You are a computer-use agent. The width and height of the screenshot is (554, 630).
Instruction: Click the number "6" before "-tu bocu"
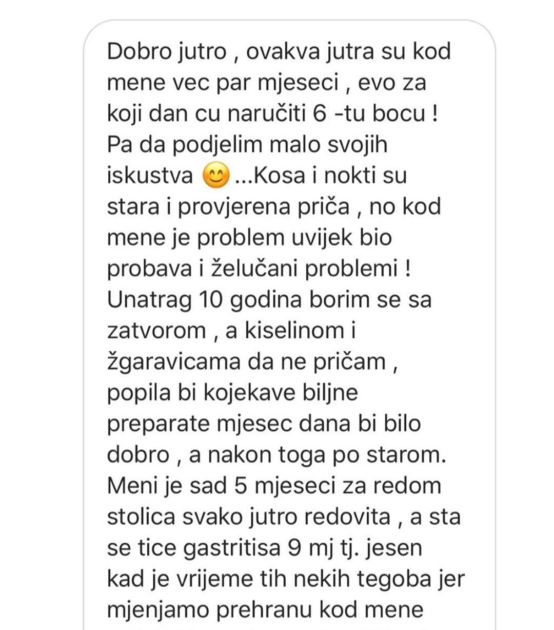pyautogui.click(x=319, y=114)
